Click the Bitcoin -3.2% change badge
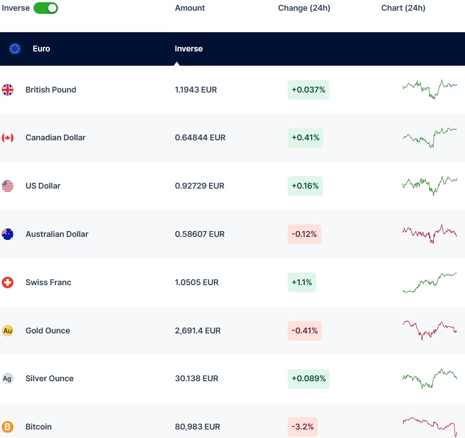Image resolution: width=465 pixels, height=438 pixels. [x=302, y=427]
